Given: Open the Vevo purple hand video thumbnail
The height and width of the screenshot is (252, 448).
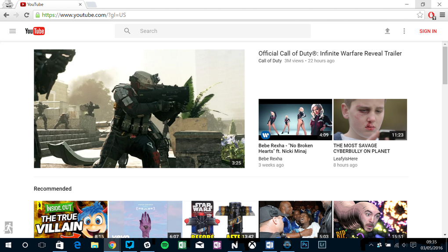Looking at the screenshot, I should 145,220.
